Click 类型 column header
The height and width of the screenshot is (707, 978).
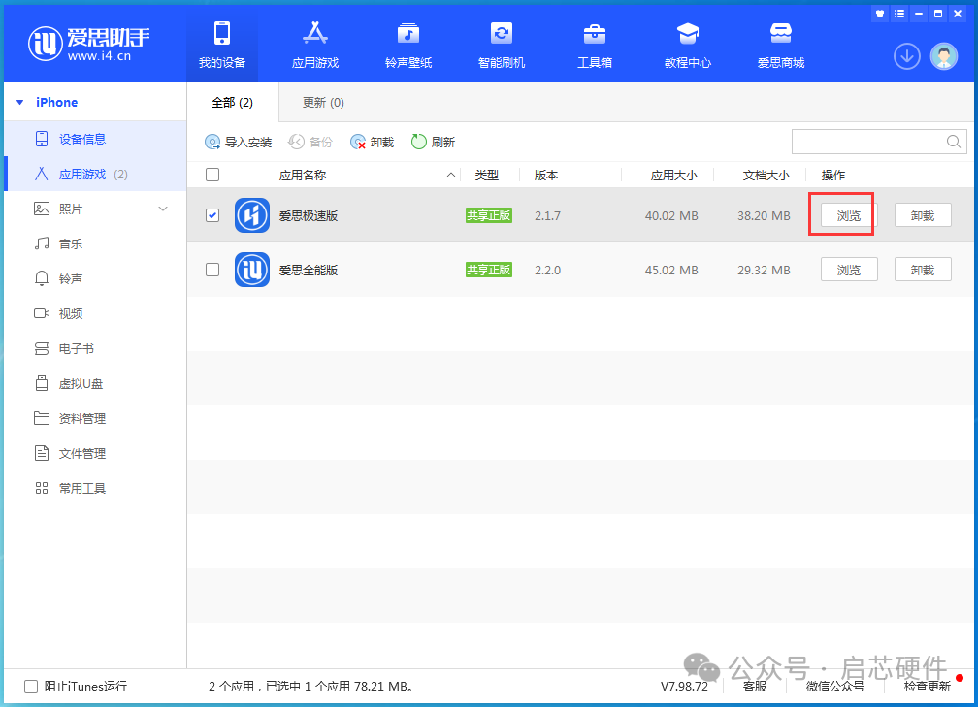pyautogui.click(x=486, y=176)
